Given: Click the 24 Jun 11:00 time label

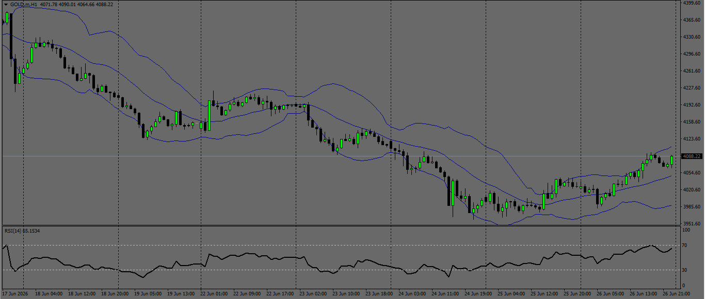Looking at the screenshot, I should tap(445, 293).
